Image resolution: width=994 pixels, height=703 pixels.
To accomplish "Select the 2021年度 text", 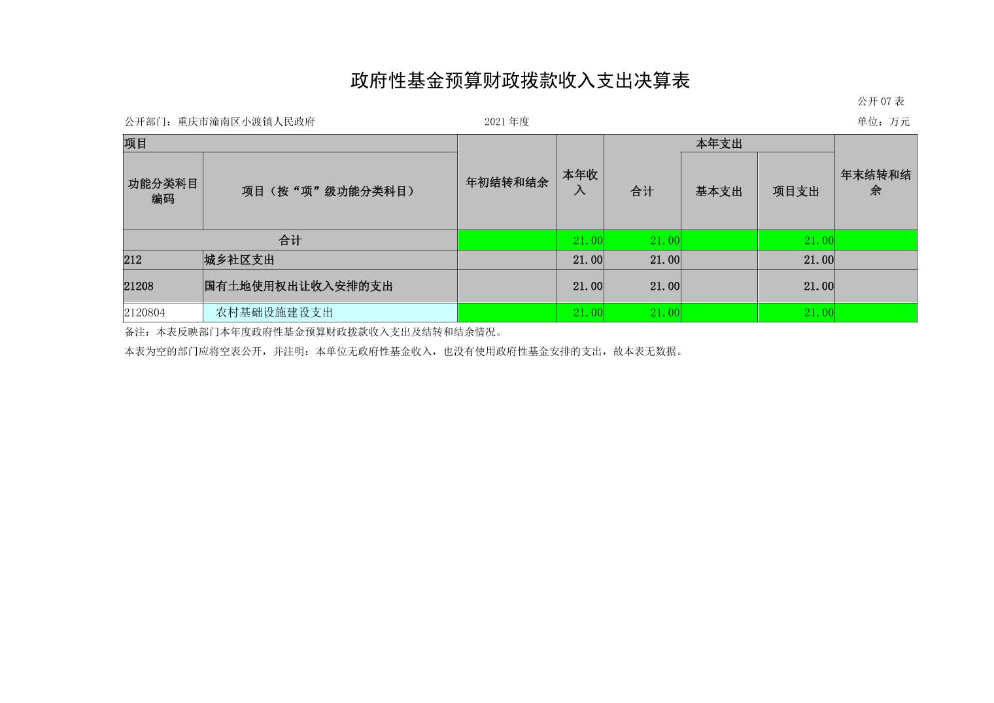I will (507, 122).
